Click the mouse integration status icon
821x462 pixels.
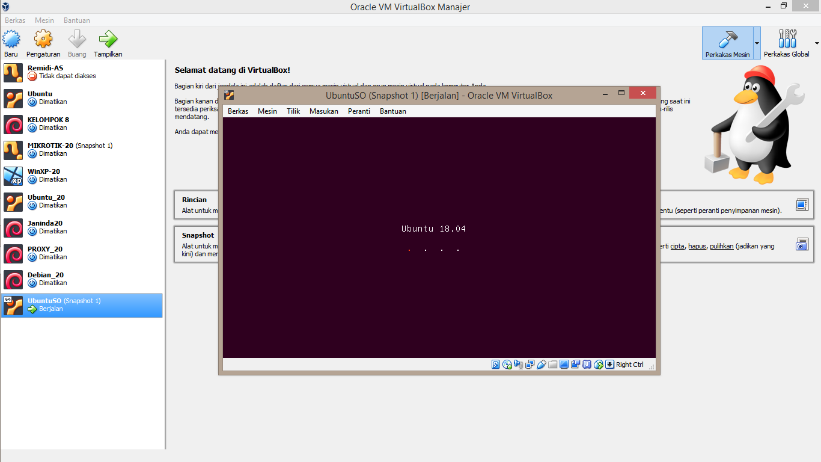[599, 365]
